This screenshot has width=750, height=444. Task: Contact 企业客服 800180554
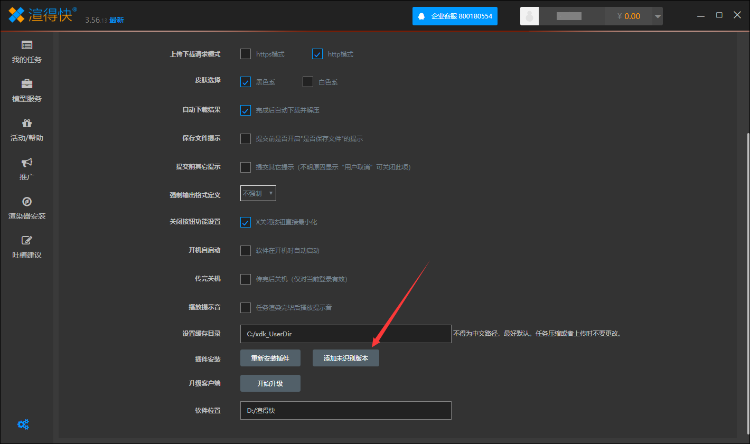coord(455,16)
